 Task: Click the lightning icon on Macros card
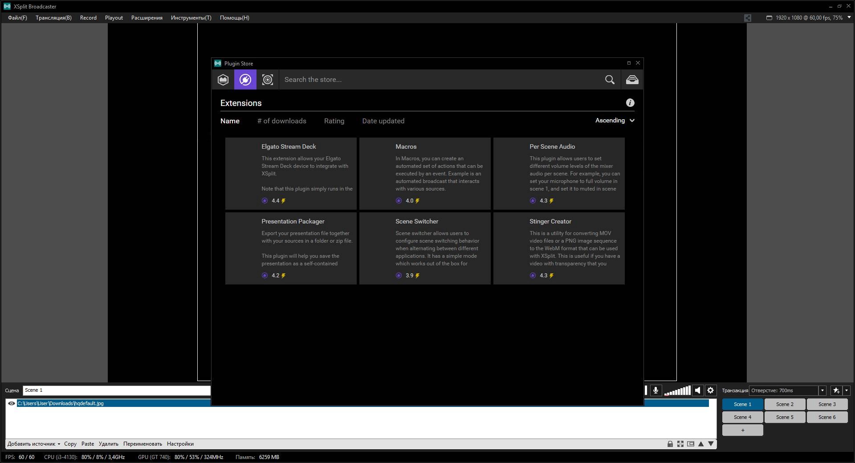click(417, 201)
